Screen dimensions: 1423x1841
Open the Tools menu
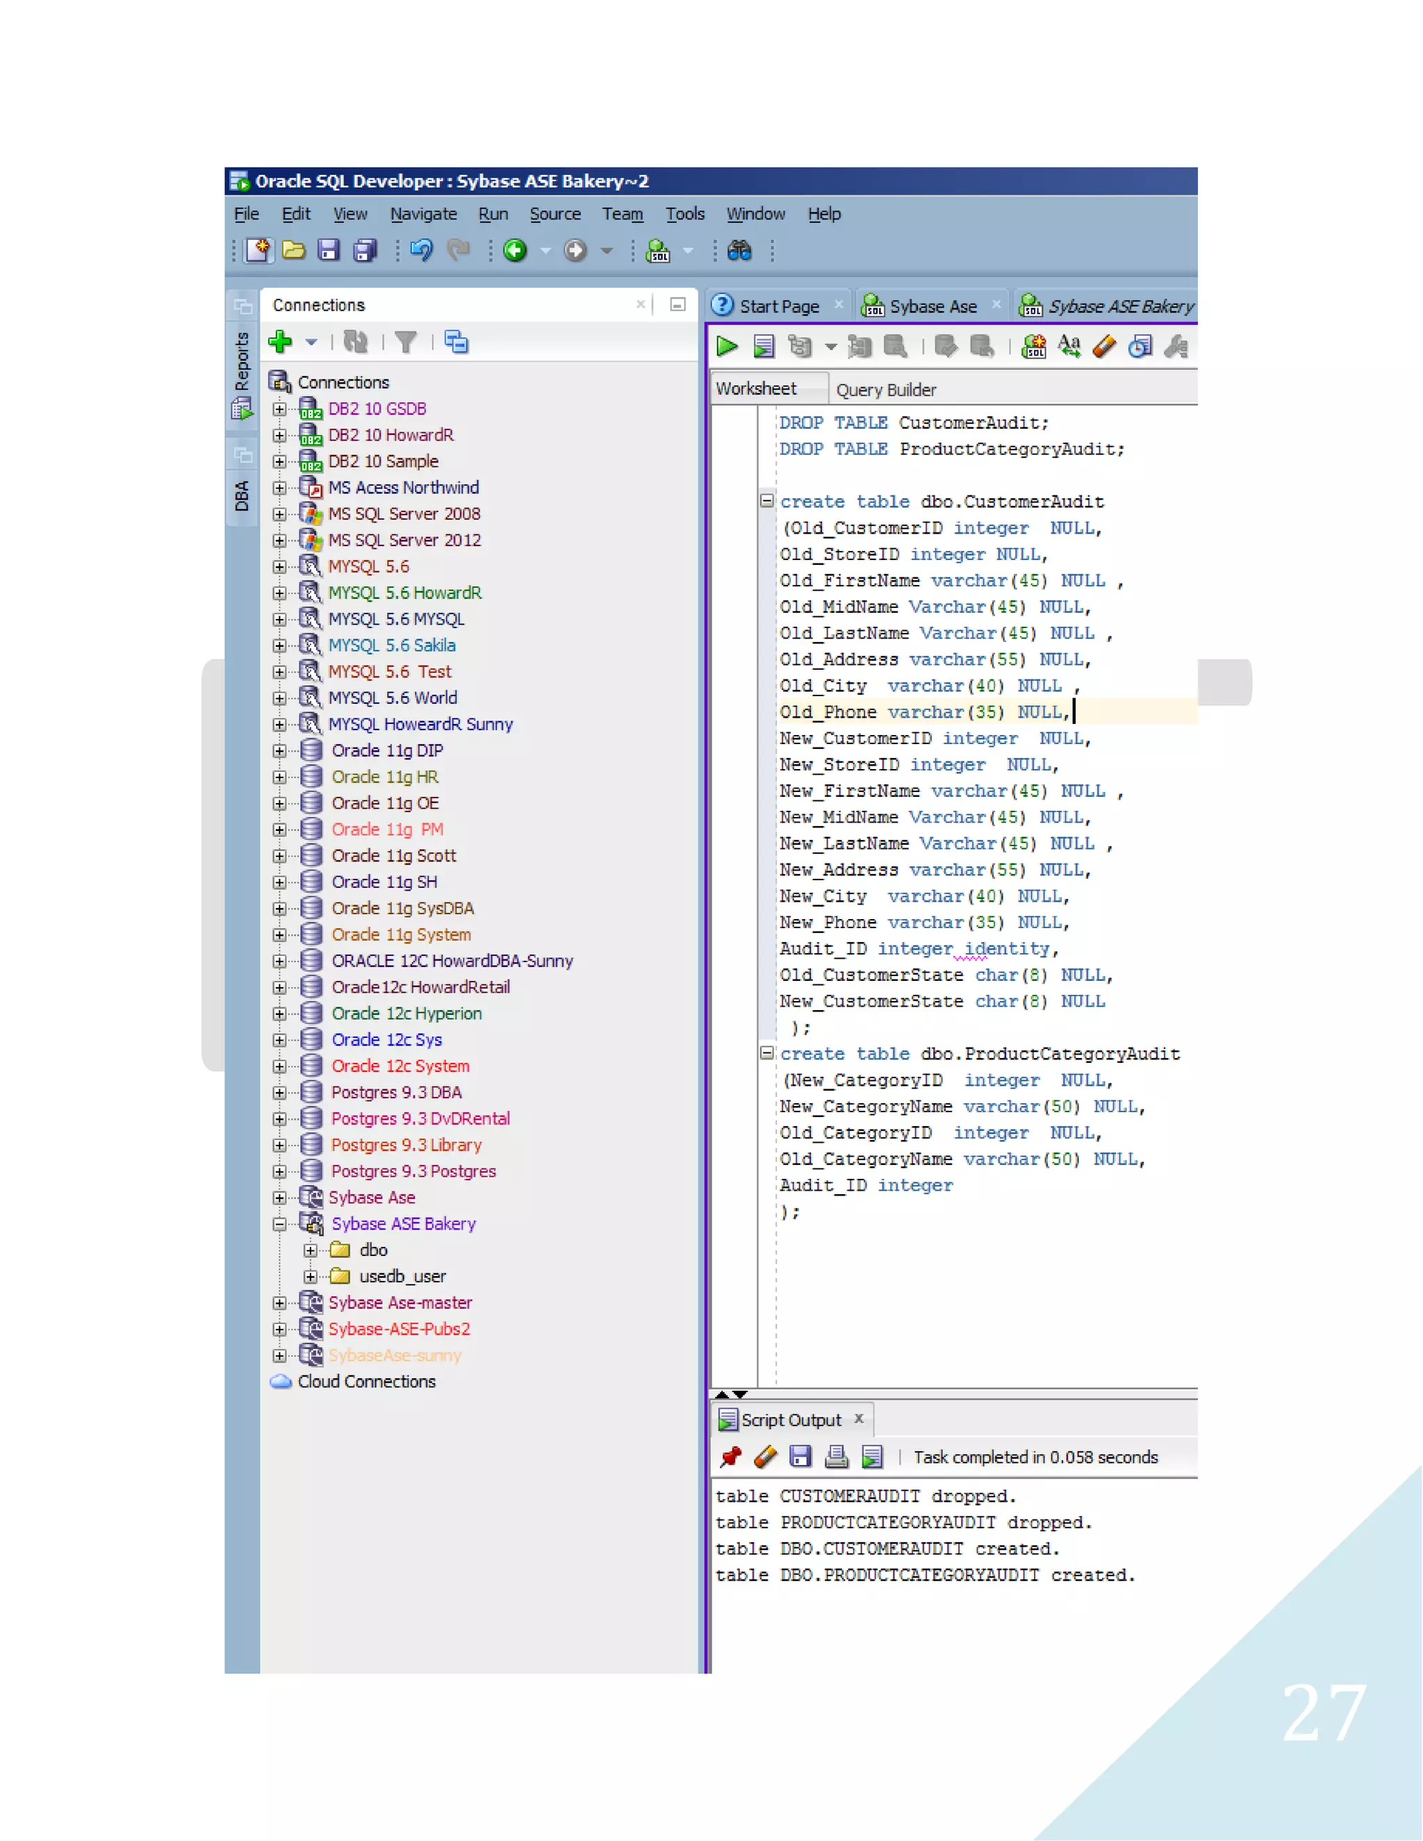tap(684, 214)
